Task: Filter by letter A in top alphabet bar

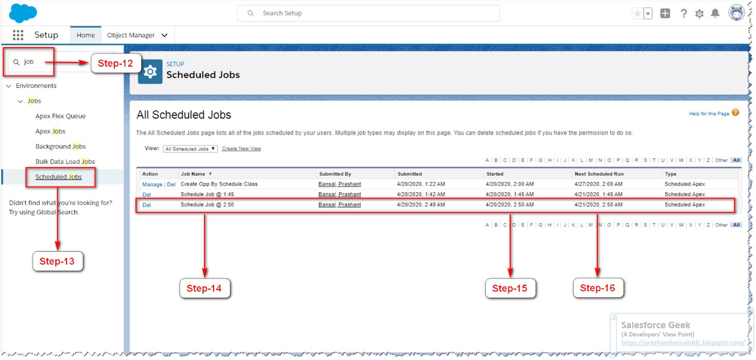Action: [x=487, y=161]
